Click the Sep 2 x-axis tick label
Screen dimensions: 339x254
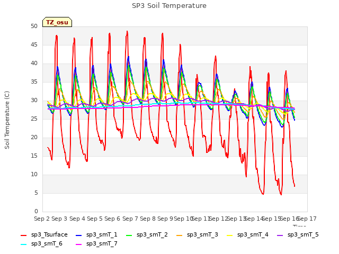(42, 219)
